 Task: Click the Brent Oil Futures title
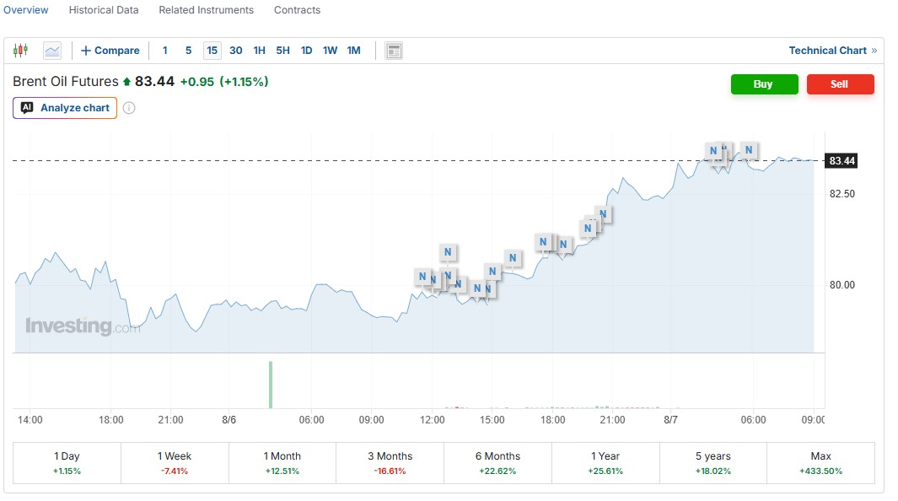pos(65,81)
